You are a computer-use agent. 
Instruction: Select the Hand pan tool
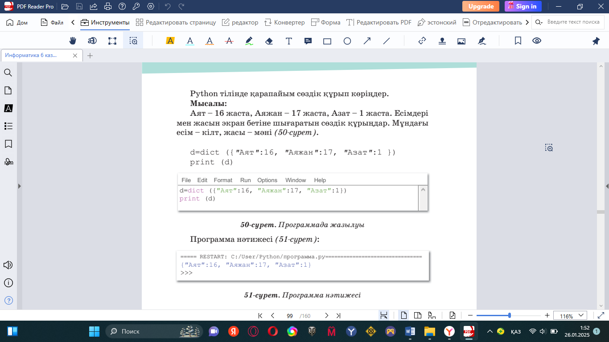(73, 41)
